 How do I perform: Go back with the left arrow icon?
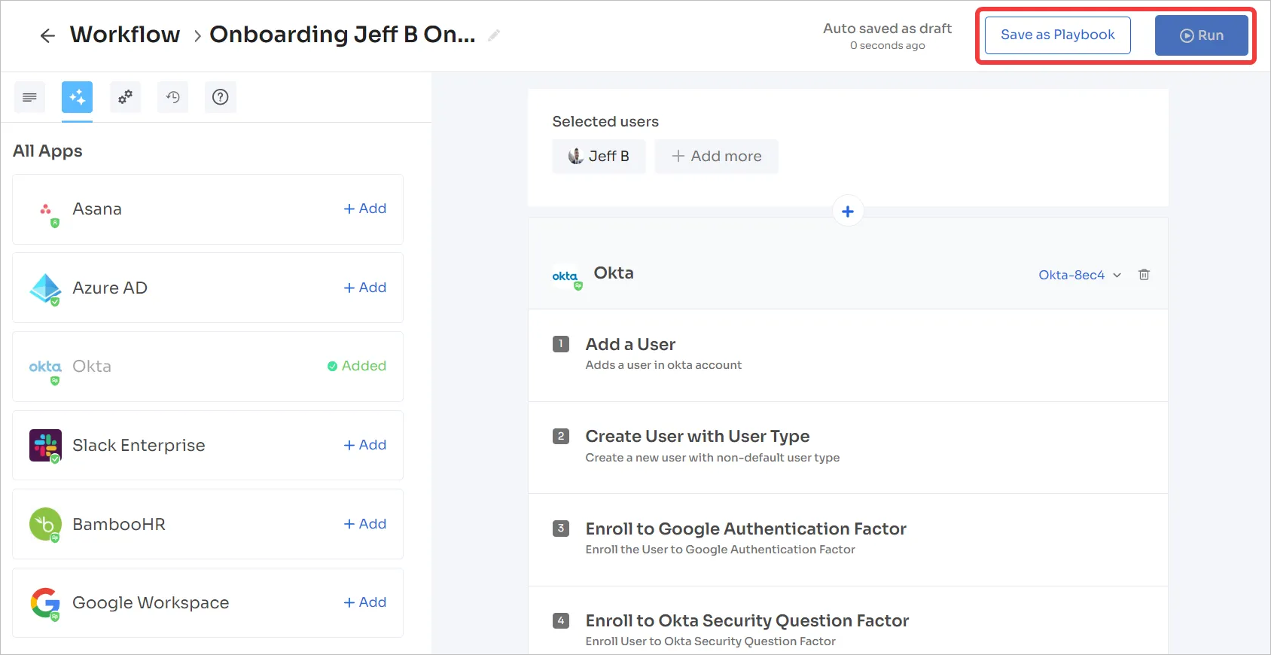click(x=47, y=35)
